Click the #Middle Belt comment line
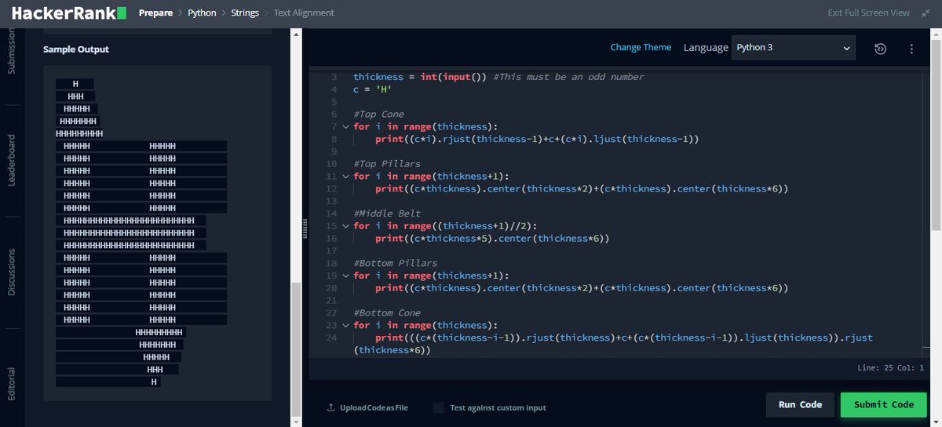Image resolution: width=942 pixels, height=427 pixels. 386,213
